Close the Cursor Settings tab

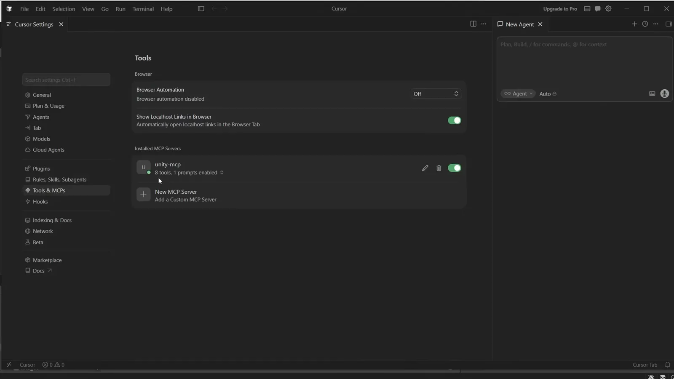coord(61,24)
